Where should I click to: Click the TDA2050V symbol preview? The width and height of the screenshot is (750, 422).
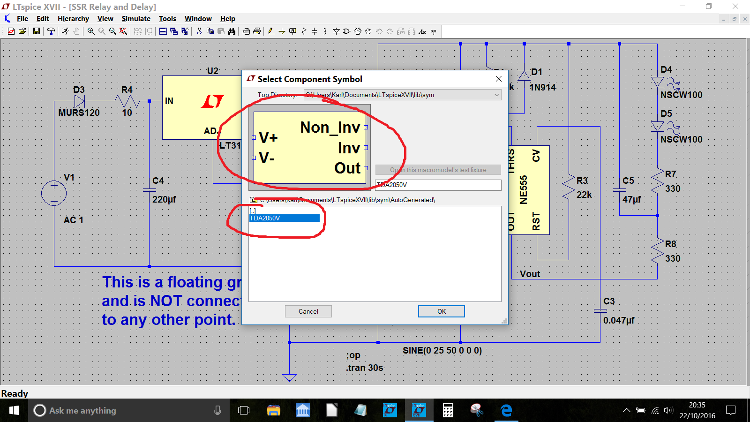pos(310,147)
